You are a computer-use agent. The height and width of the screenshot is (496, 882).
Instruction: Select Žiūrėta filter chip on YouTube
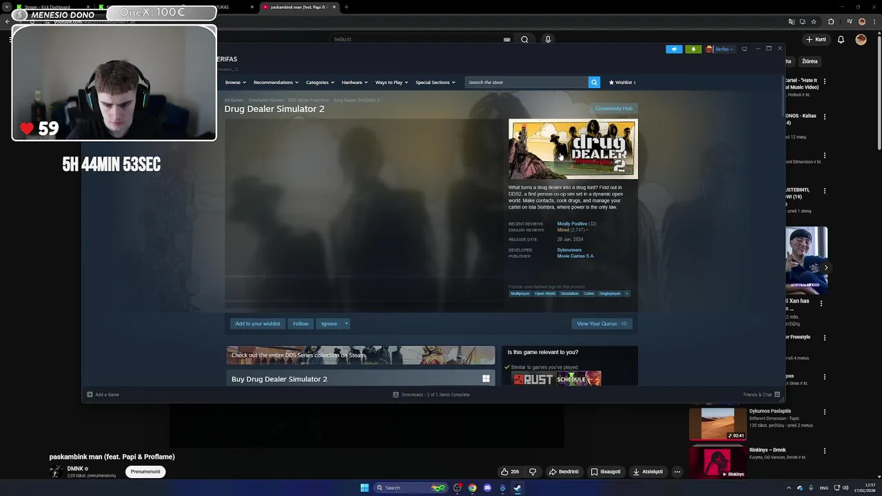pos(810,61)
